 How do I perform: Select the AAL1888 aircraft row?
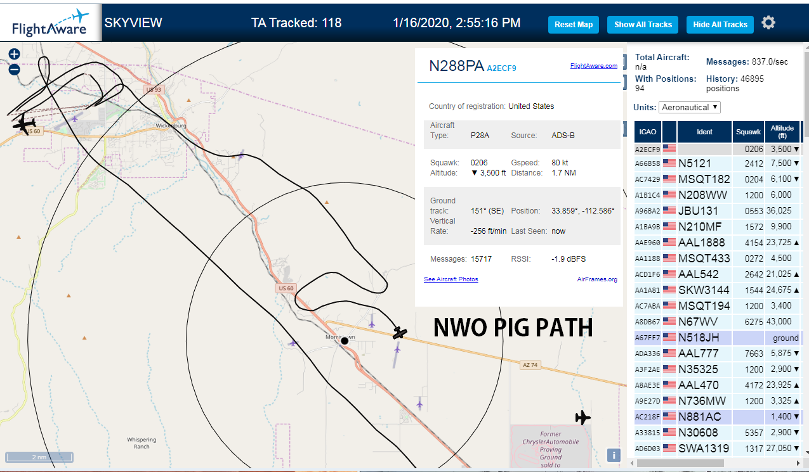click(717, 243)
